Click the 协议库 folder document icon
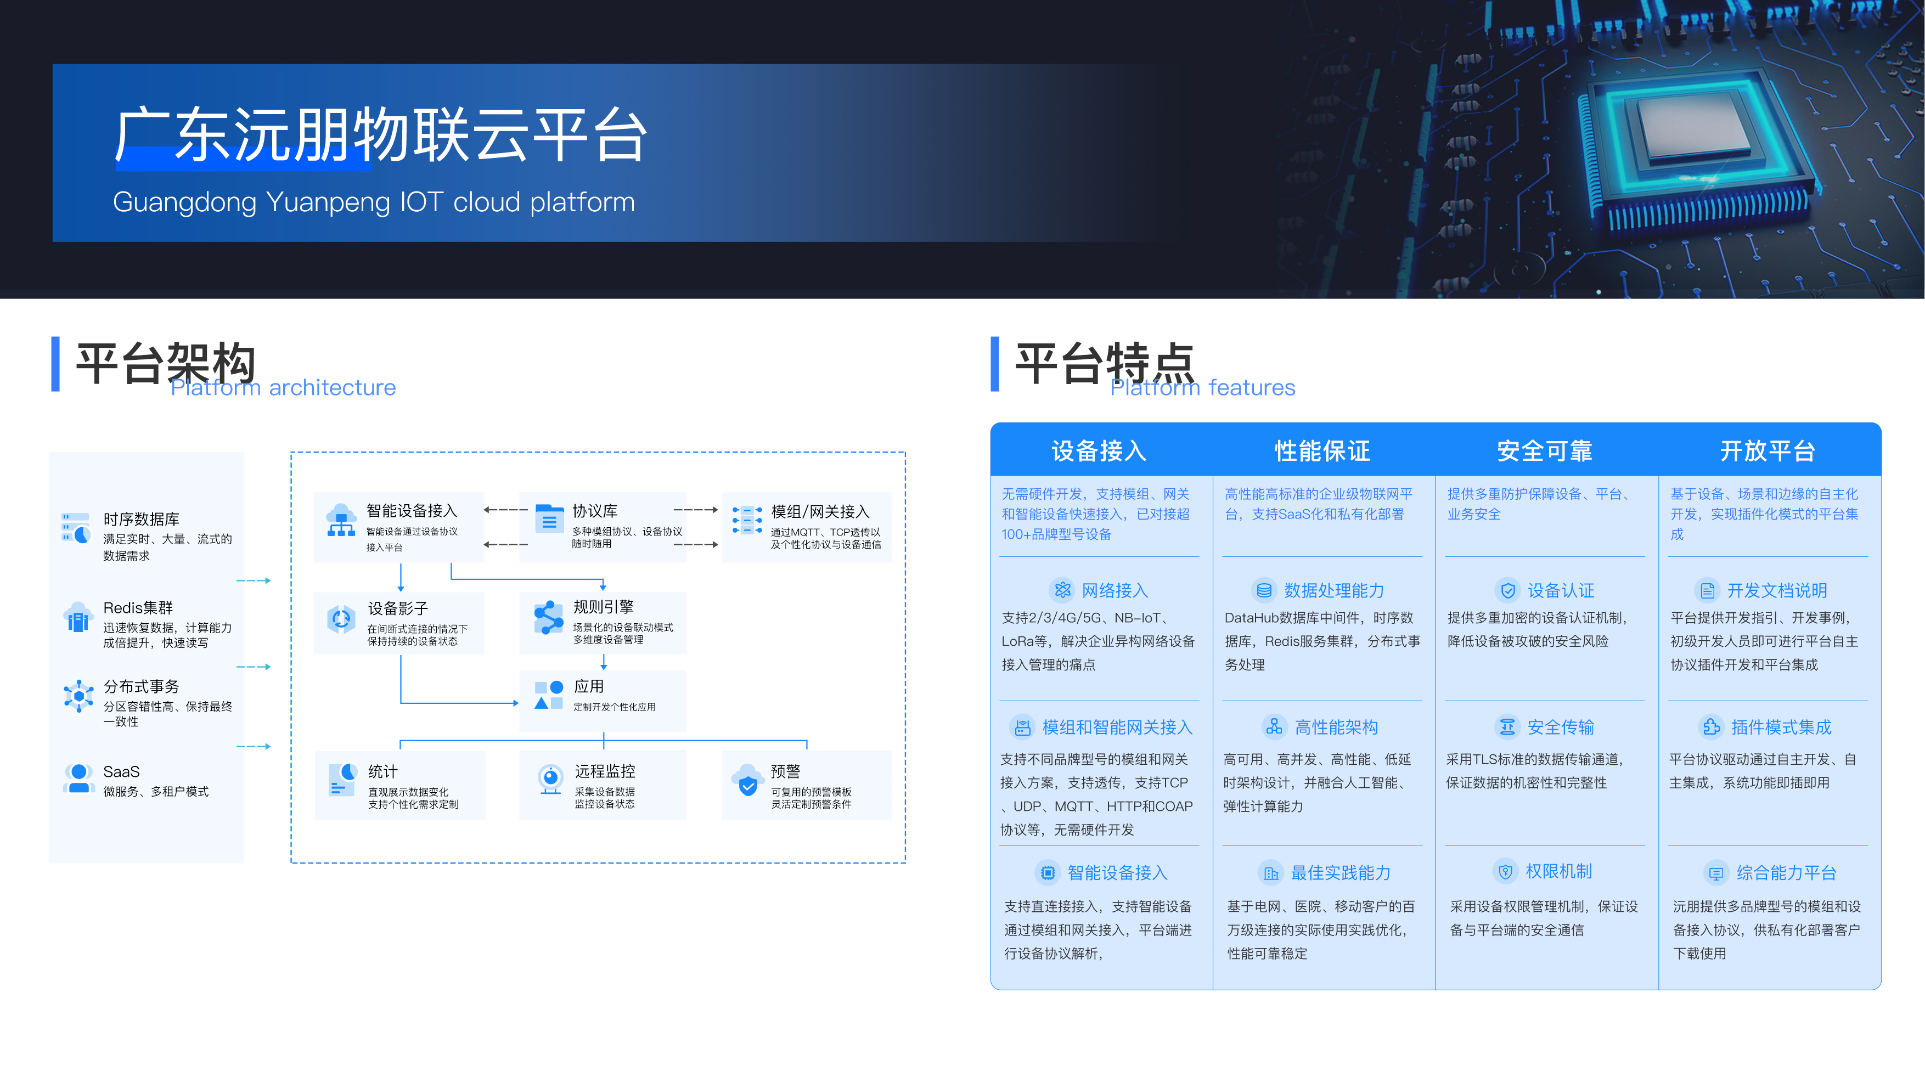The width and height of the screenshot is (1925, 1083). 549,519
